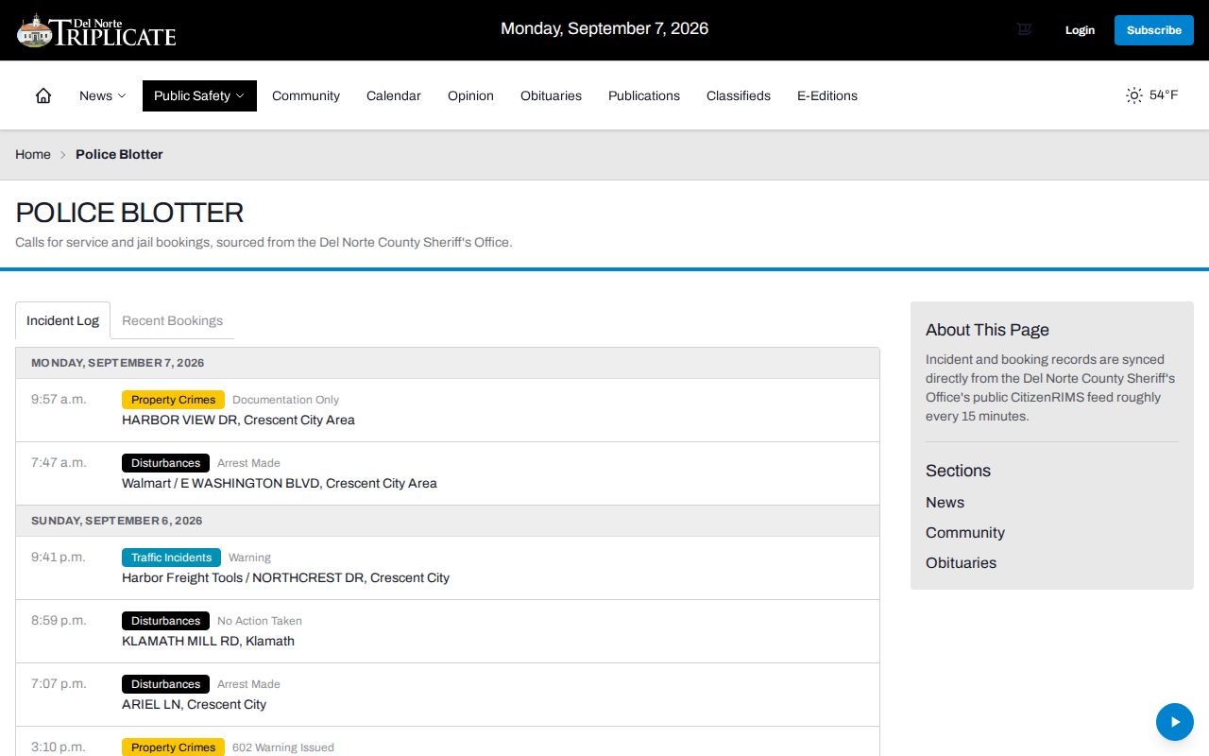This screenshot has width=1209, height=756.
Task: Select the 8:59 p.m. Disturbances tag
Action: pyautogui.click(x=165, y=621)
